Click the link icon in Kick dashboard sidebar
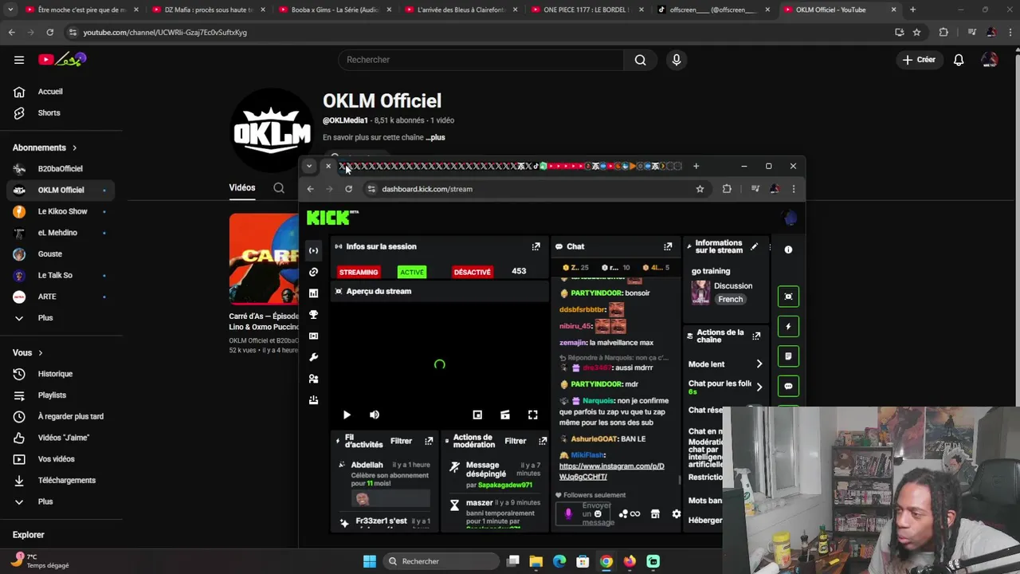 (313, 272)
